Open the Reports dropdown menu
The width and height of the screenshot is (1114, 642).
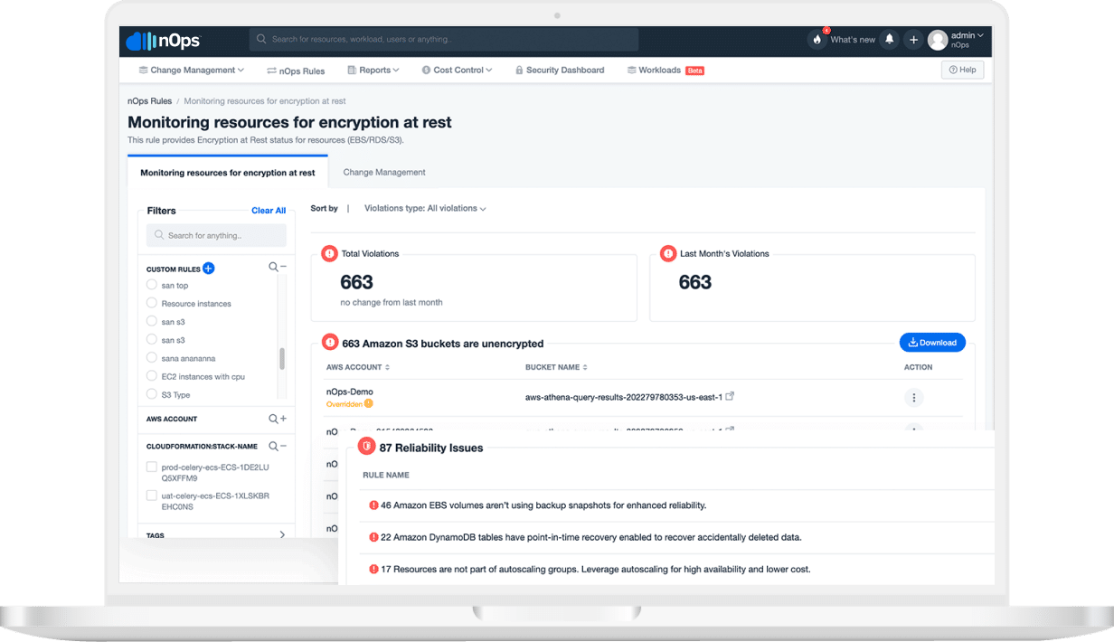(373, 70)
